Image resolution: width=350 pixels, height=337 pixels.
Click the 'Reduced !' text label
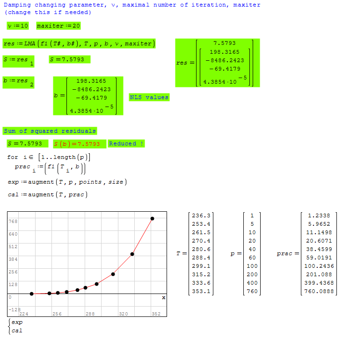pyautogui.click(x=126, y=143)
